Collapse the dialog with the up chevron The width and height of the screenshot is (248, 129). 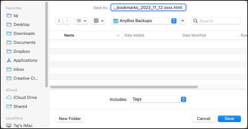point(183,21)
